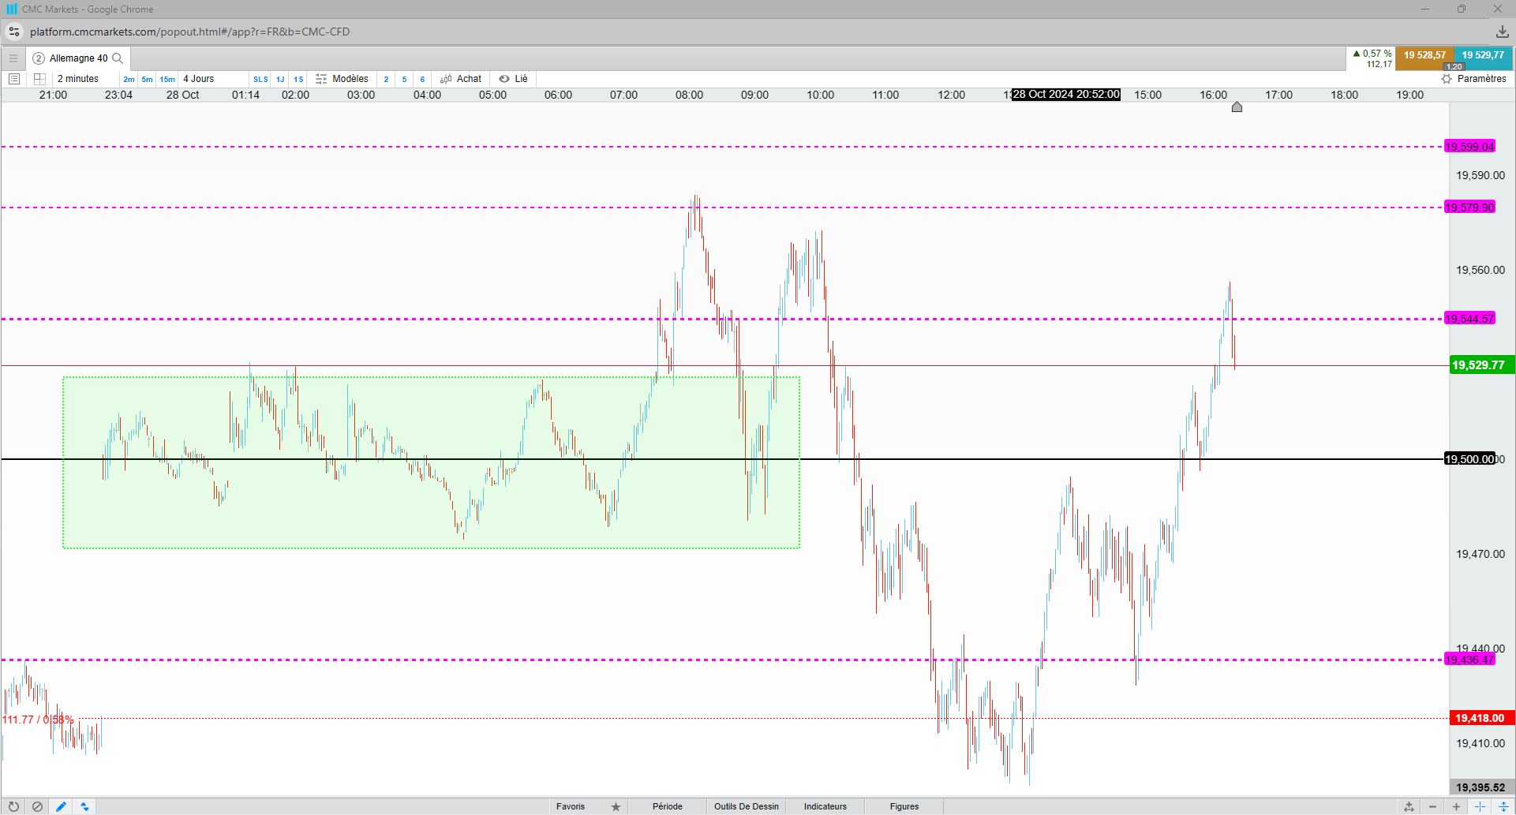Select the 1J range shortcut
Screen dimensions: 1516x815
pos(280,79)
